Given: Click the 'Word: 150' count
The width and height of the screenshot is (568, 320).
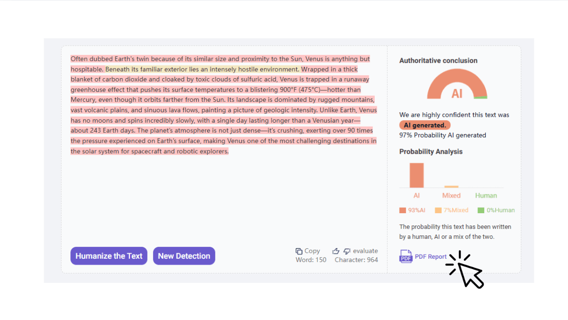Looking at the screenshot, I should point(311,260).
